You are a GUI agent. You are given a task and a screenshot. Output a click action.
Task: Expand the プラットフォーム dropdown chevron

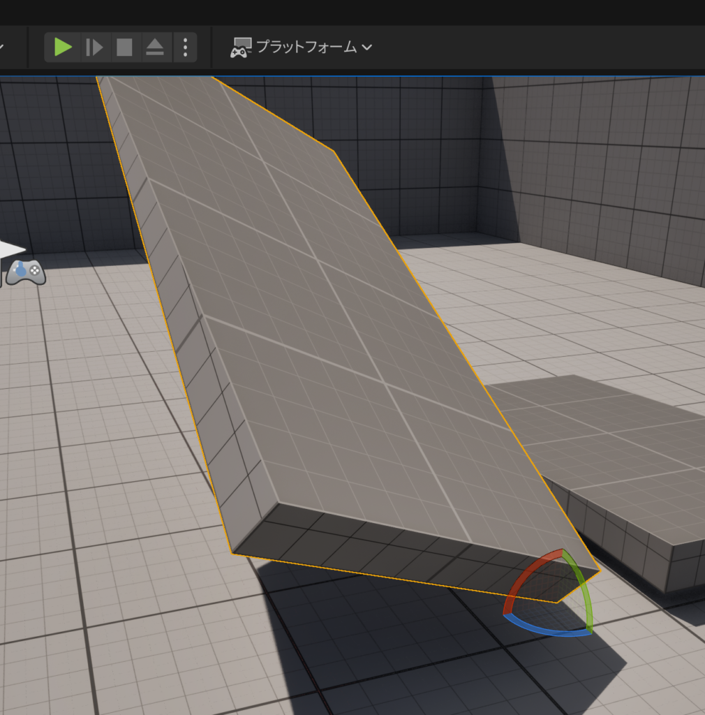point(366,47)
